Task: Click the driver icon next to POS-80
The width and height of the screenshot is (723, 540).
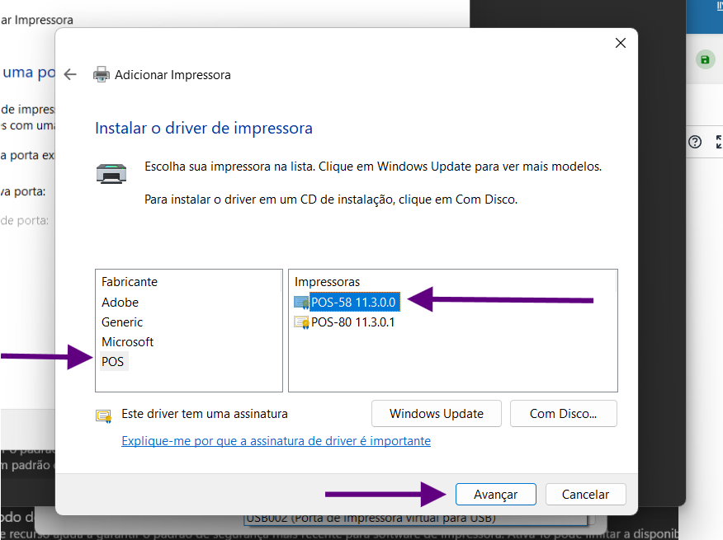Action: click(x=301, y=322)
